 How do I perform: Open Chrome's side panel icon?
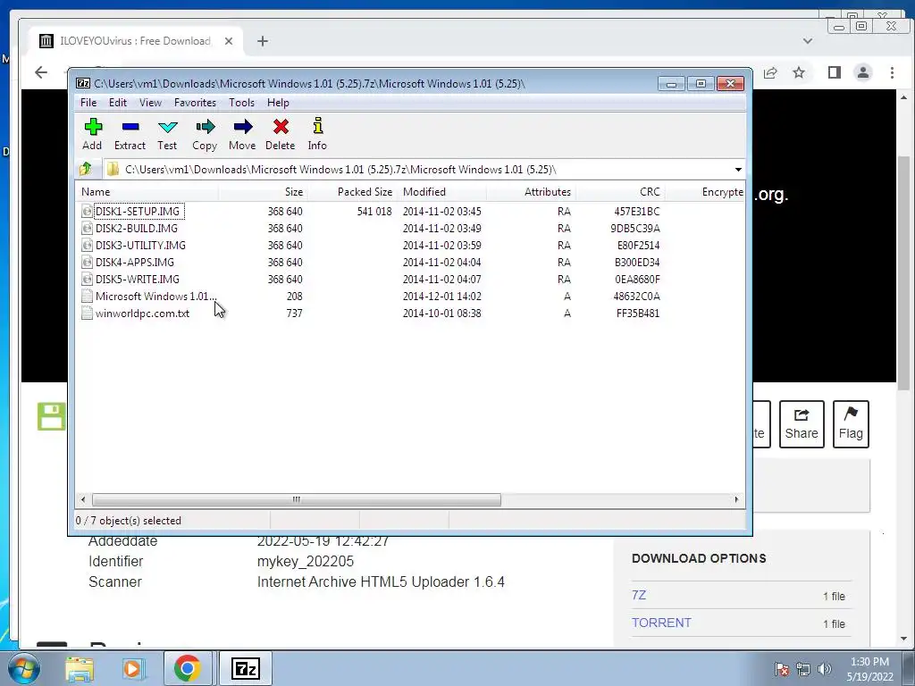coord(835,72)
